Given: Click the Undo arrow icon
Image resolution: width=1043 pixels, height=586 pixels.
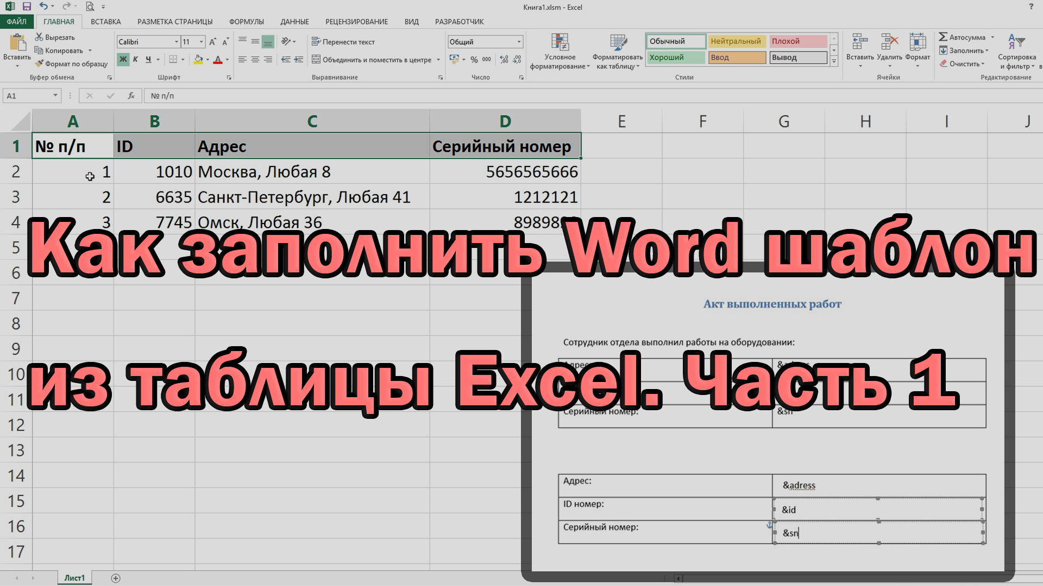Looking at the screenshot, I should [x=43, y=7].
